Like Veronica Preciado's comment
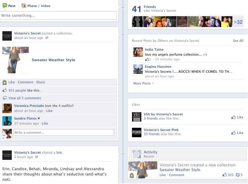 49,111
